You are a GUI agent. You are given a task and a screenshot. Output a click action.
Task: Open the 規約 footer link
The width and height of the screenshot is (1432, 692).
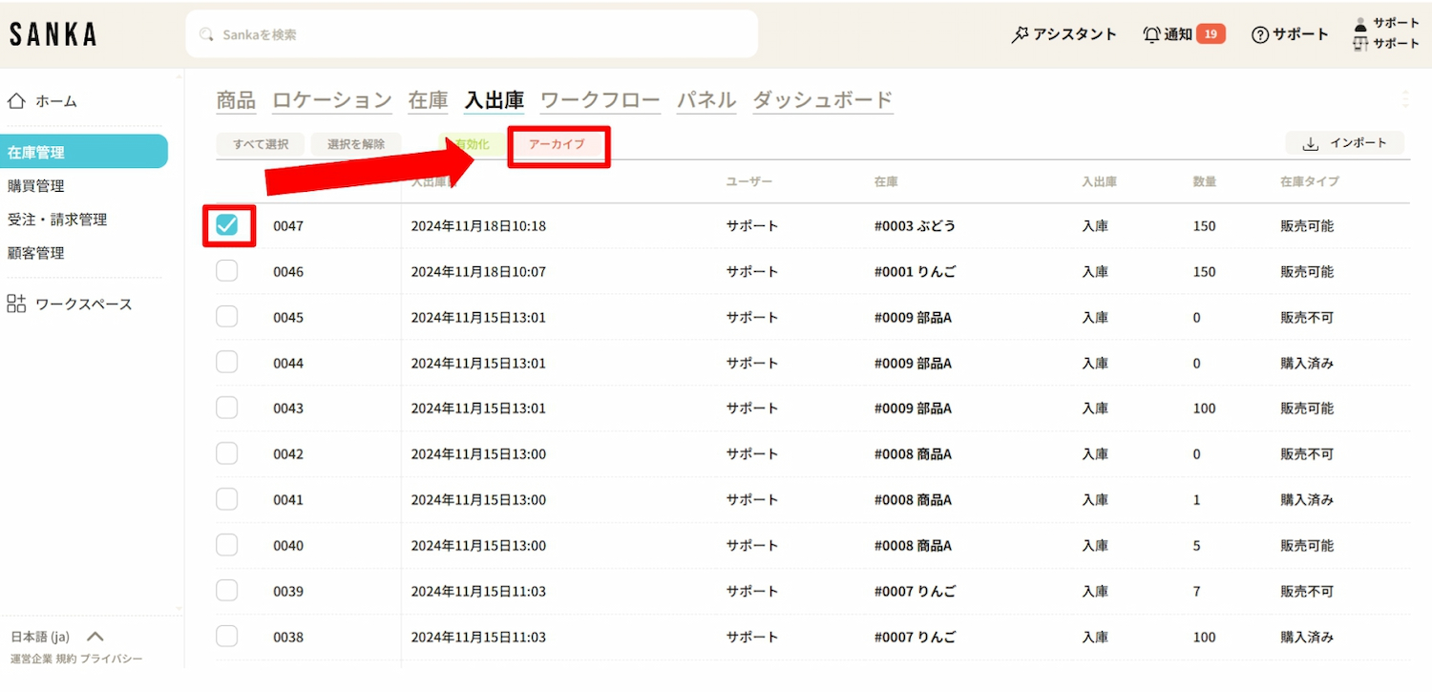pos(66,659)
